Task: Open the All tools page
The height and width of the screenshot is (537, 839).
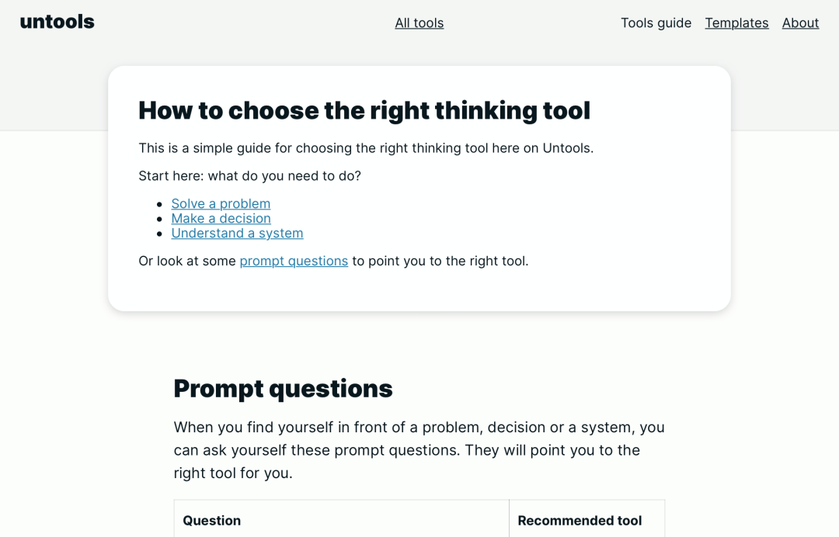Action: tap(419, 23)
